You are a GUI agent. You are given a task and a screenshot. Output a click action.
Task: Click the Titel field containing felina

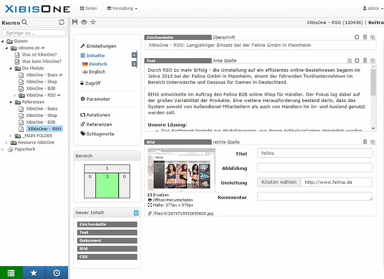pyautogui.click(x=315, y=153)
